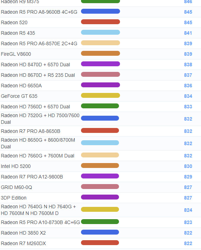Select the Radeon HD 3850 X2 entry
Image resolution: width=201 pixels, height=250 pixels.
tap(23, 233)
